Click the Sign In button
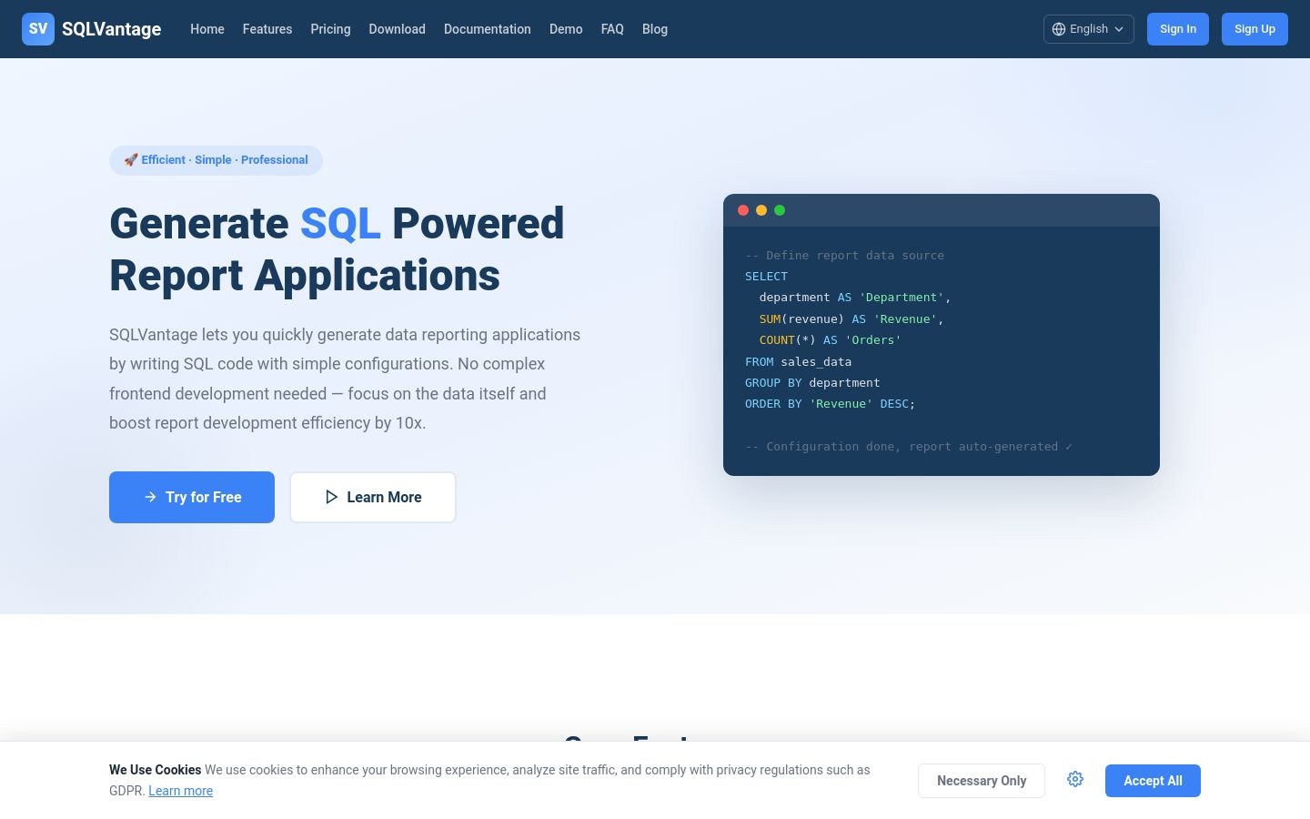The height and width of the screenshot is (819, 1310). [x=1178, y=29]
